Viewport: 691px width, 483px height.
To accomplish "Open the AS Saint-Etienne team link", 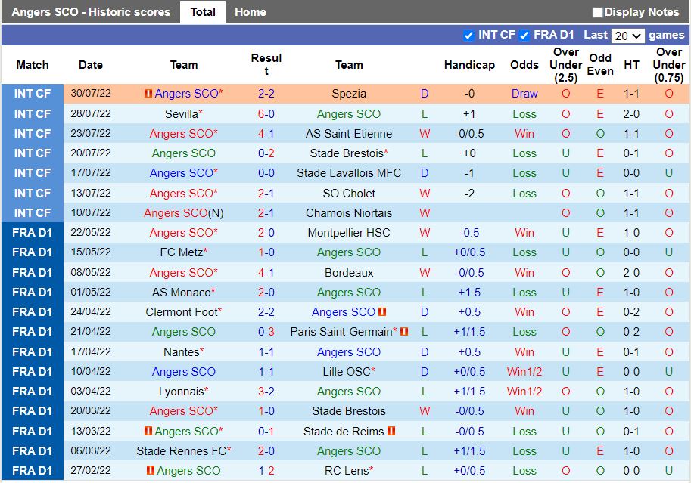I will (349, 134).
